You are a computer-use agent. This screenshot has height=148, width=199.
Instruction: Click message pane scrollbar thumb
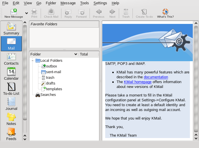coord(196,79)
